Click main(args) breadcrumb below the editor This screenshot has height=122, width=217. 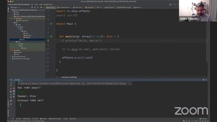click(x=69, y=77)
